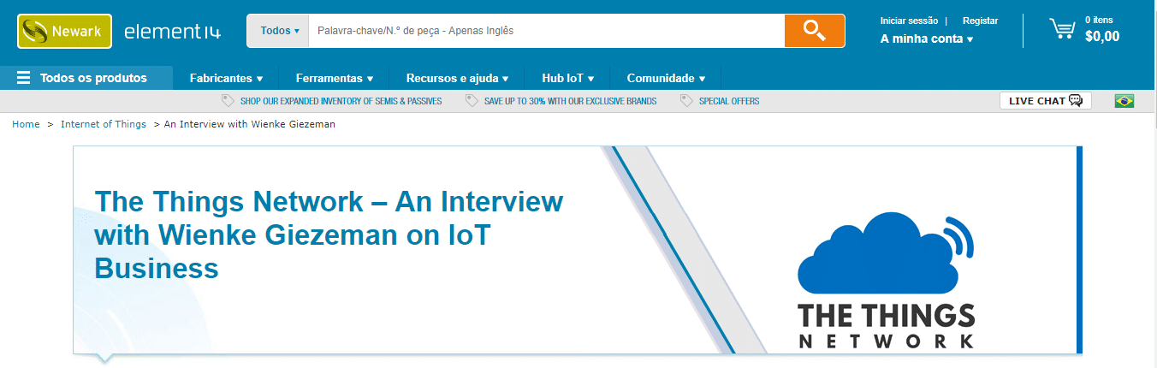Click the hamburger icon beside Todos os produtos
This screenshot has height=368, width=1157.
[23, 78]
